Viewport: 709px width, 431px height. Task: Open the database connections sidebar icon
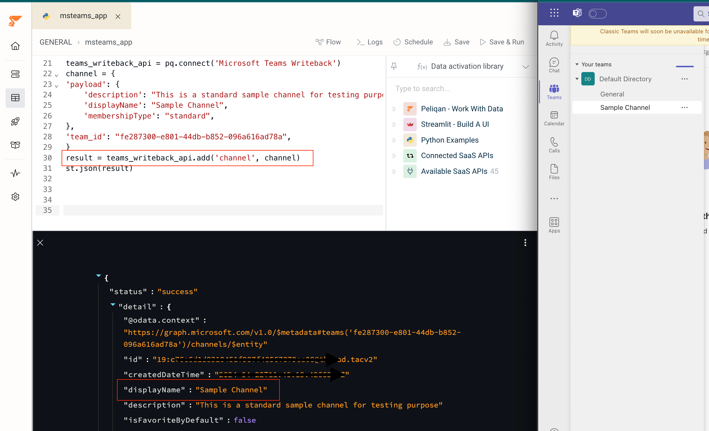15,74
